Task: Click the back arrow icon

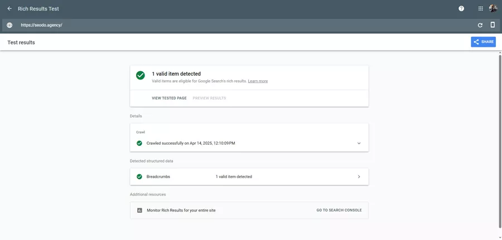Action: pyautogui.click(x=9, y=9)
